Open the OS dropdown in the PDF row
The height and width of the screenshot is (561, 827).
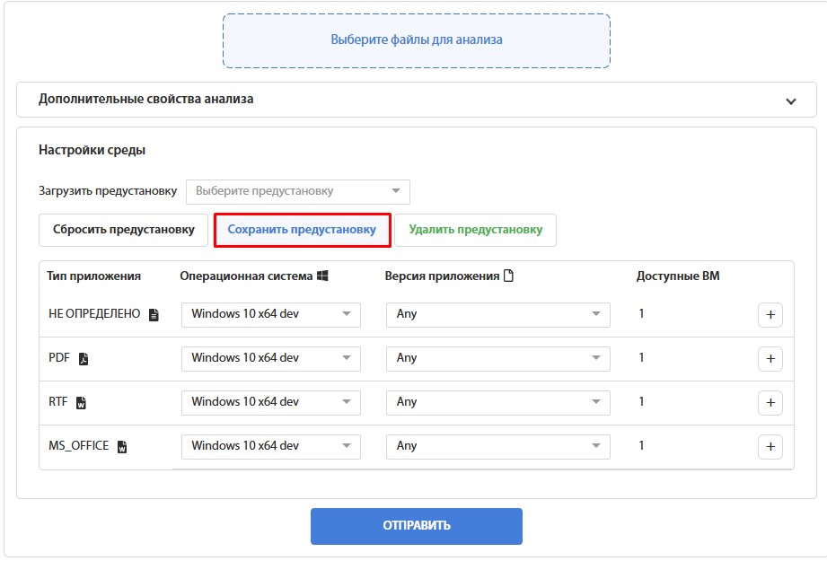[271, 358]
